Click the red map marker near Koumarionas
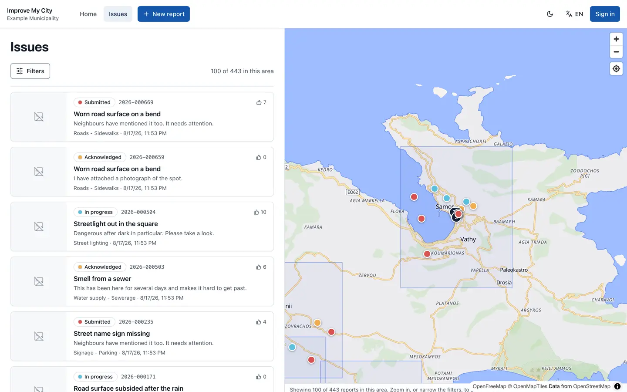627x392 pixels. (427, 254)
